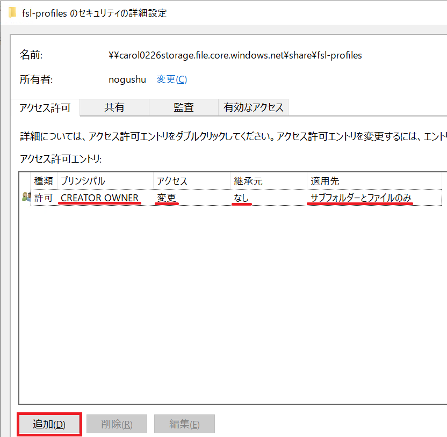Click the 編集(E) edit button
Screen dimensions: 447x437
[184, 424]
